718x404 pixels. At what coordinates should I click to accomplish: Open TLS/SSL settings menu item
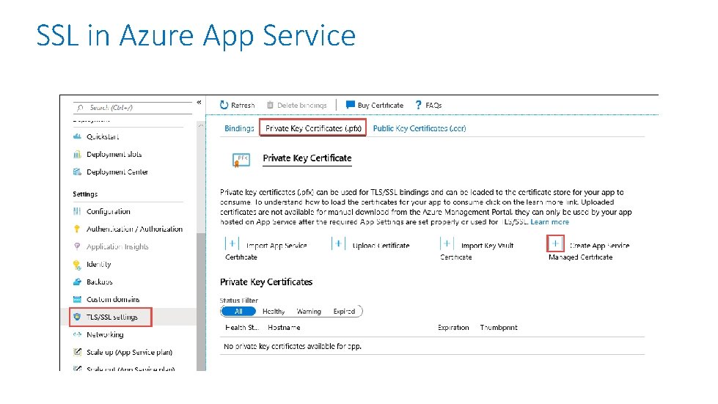point(112,317)
